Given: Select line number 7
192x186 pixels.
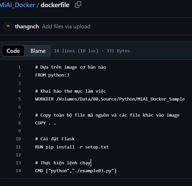Looking at the screenshot, I should [19, 115].
